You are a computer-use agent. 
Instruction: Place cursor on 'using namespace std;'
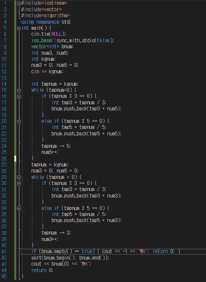pos(46,22)
